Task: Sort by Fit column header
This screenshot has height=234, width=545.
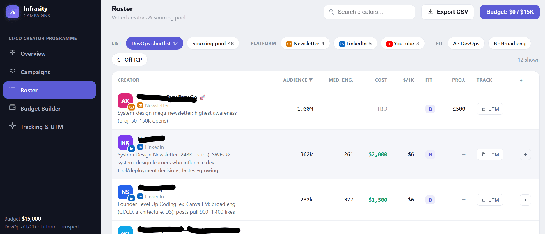Action: coord(429,80)
